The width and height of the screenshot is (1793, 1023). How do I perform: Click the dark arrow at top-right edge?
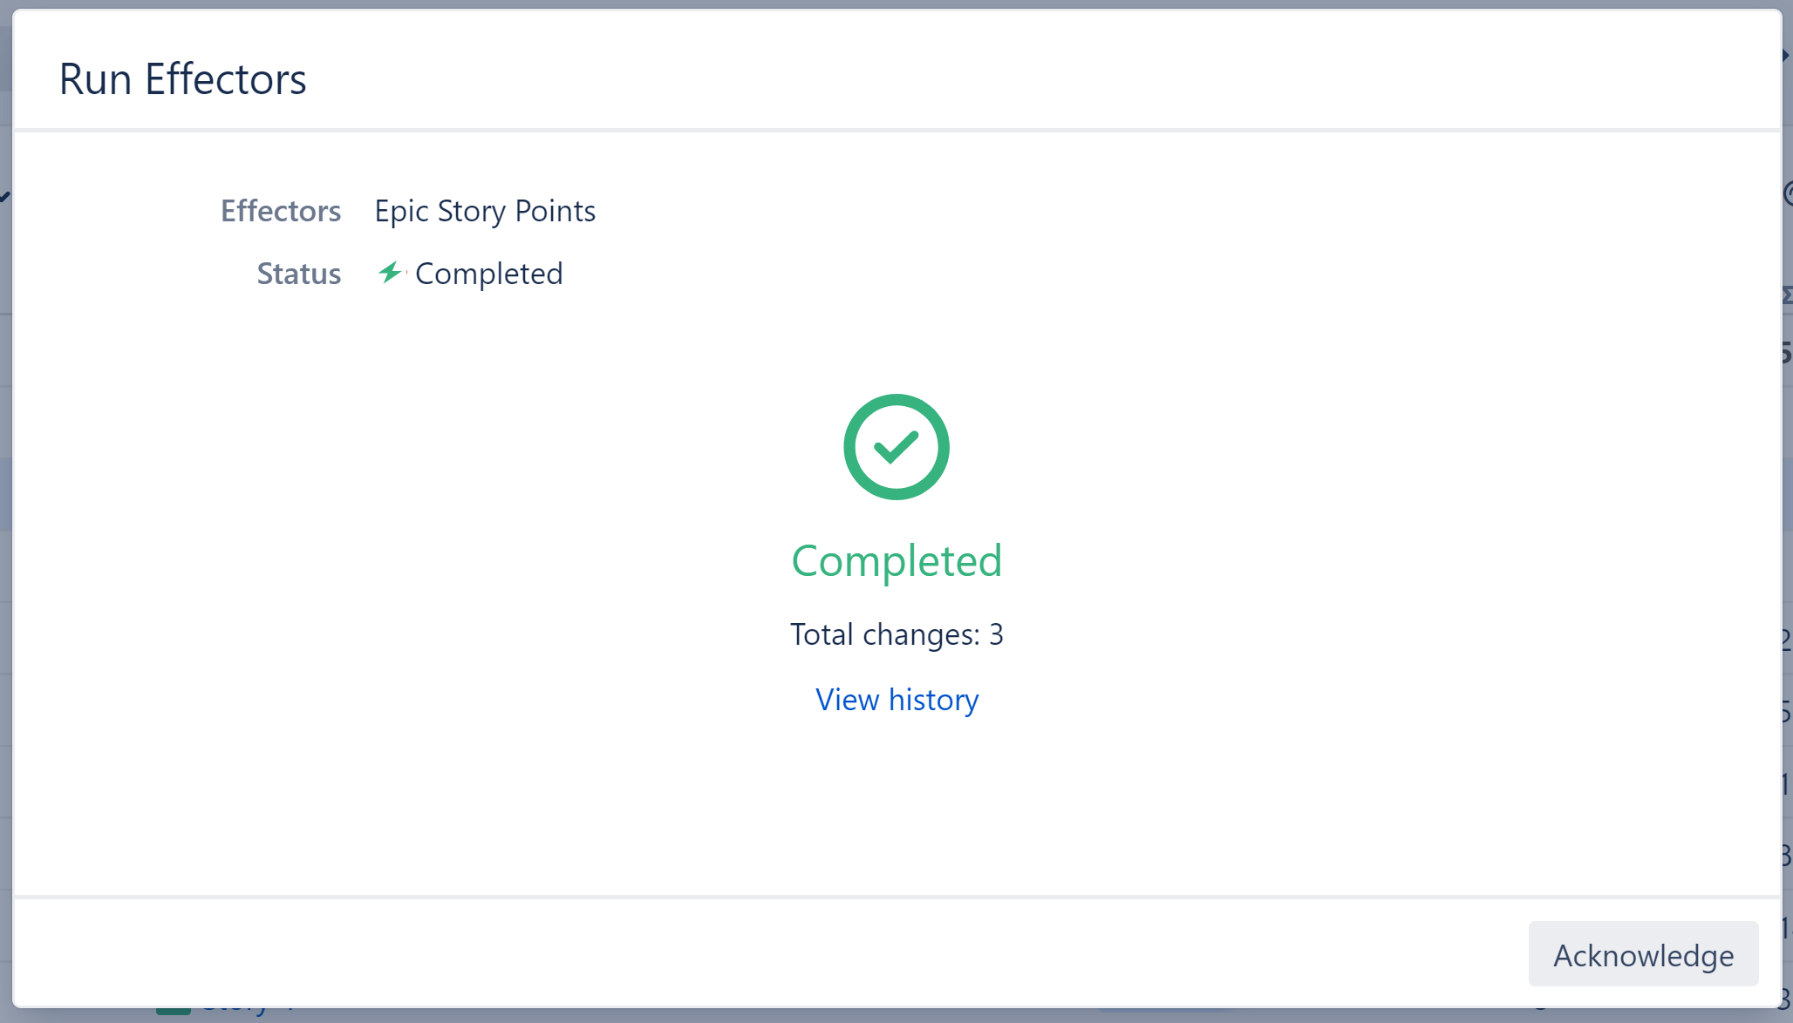(x=1786, y=55)
